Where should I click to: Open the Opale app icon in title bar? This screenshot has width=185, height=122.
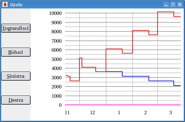click(5, 4)
